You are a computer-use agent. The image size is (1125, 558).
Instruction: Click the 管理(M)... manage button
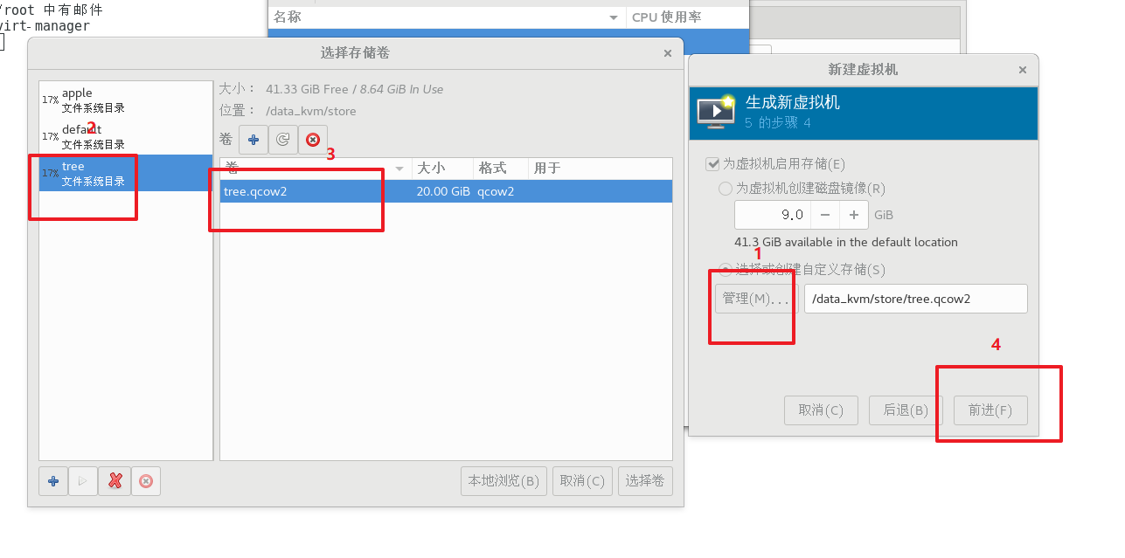coord(756,299)
